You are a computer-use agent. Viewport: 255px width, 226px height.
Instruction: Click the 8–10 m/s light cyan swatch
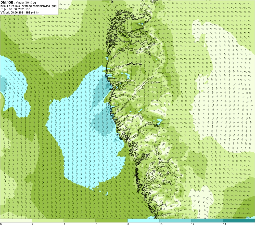pos(143,220)
